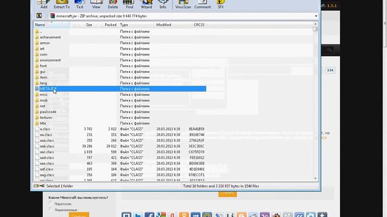Select the aae.class file
Image resolution: width=387 pixels, height=217 pixels.
click(120, 163)
